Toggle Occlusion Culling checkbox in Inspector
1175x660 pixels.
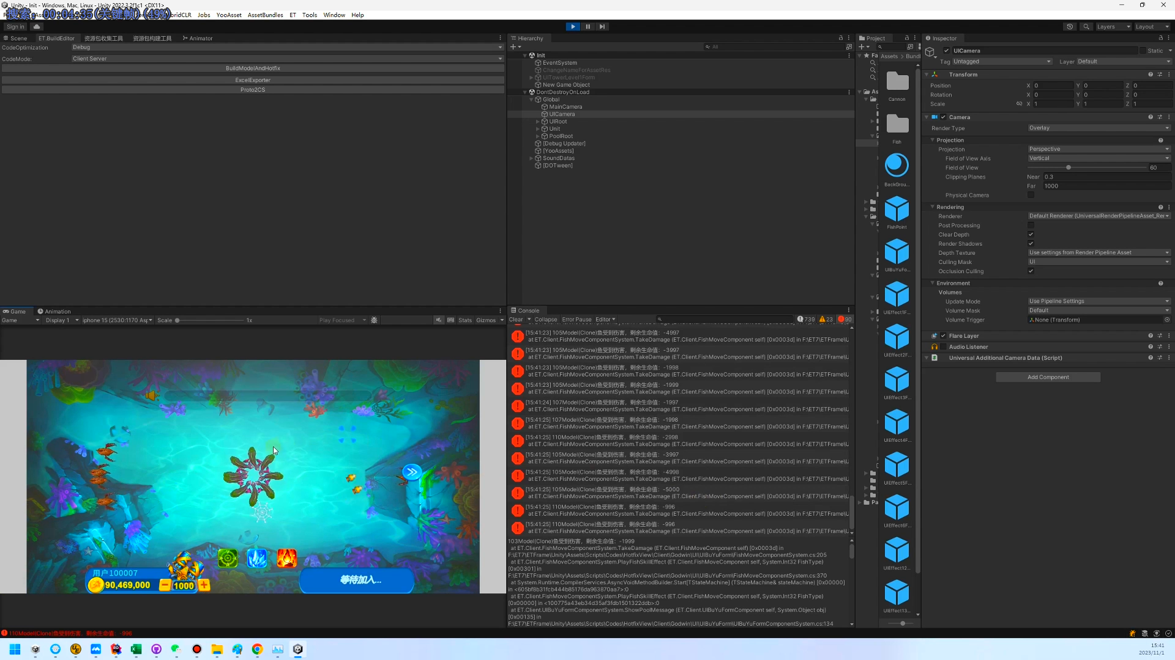1031,271
